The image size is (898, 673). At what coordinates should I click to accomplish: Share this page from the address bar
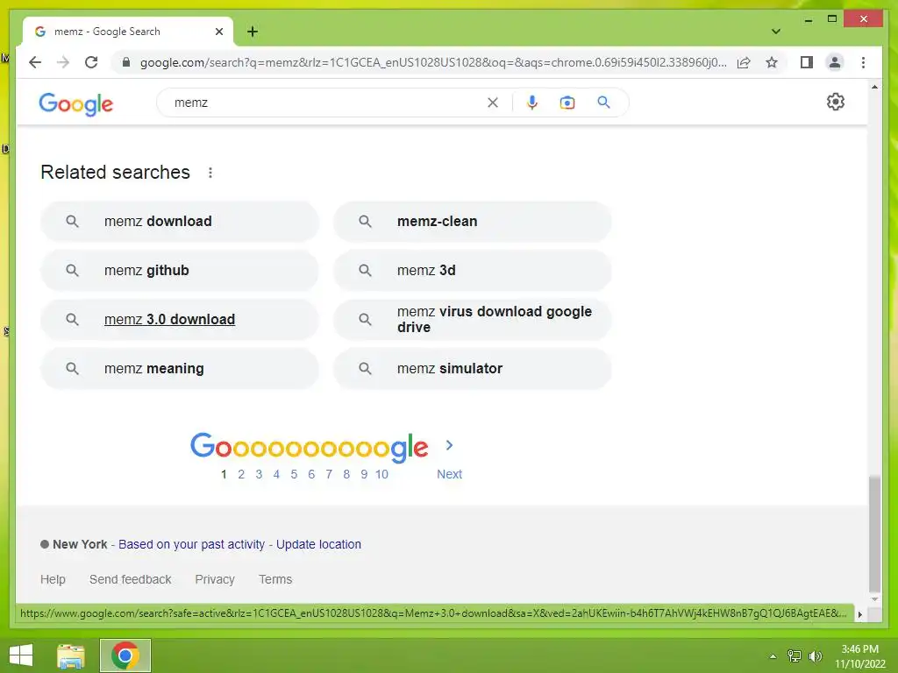coord(744,62)
